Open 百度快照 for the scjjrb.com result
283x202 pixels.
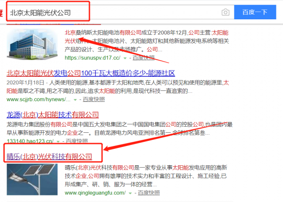(94, 99)
